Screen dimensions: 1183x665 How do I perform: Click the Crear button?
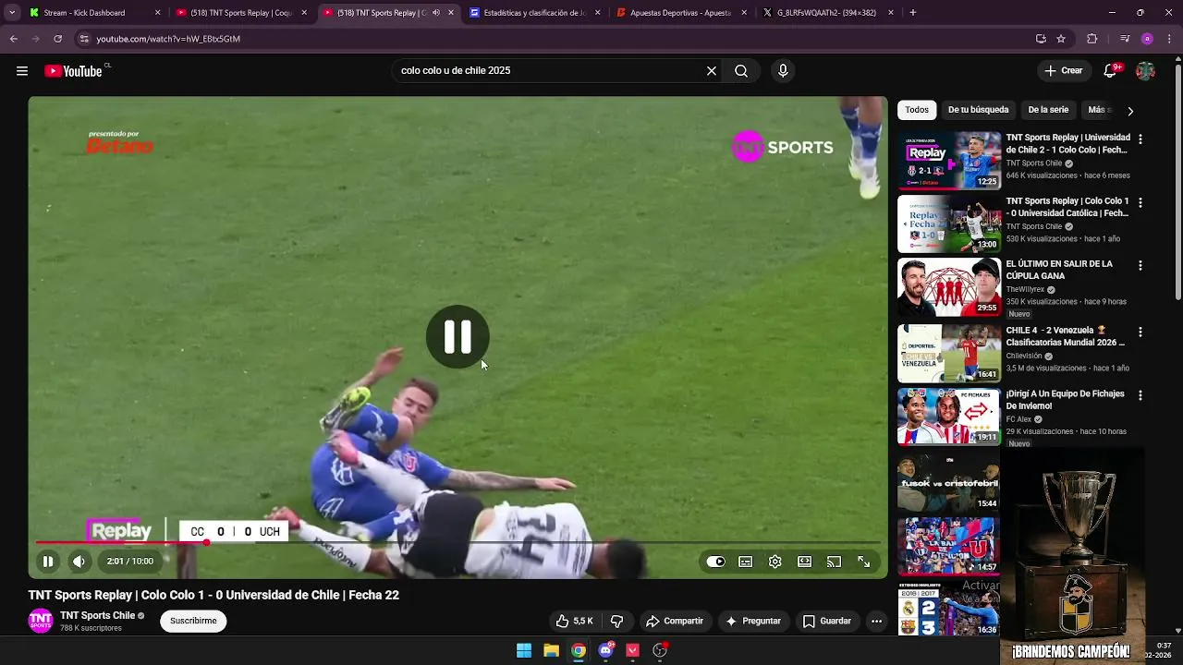pyautogui.click(x=1064, y=71)
